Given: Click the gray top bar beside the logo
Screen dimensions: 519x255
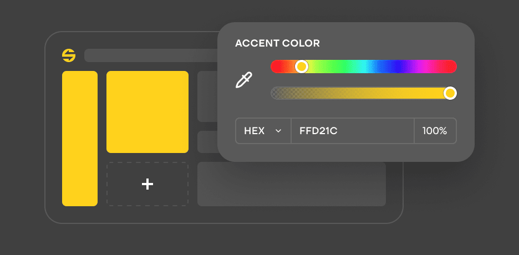Looking at the screenshot, I should click(x=150, y=55).
